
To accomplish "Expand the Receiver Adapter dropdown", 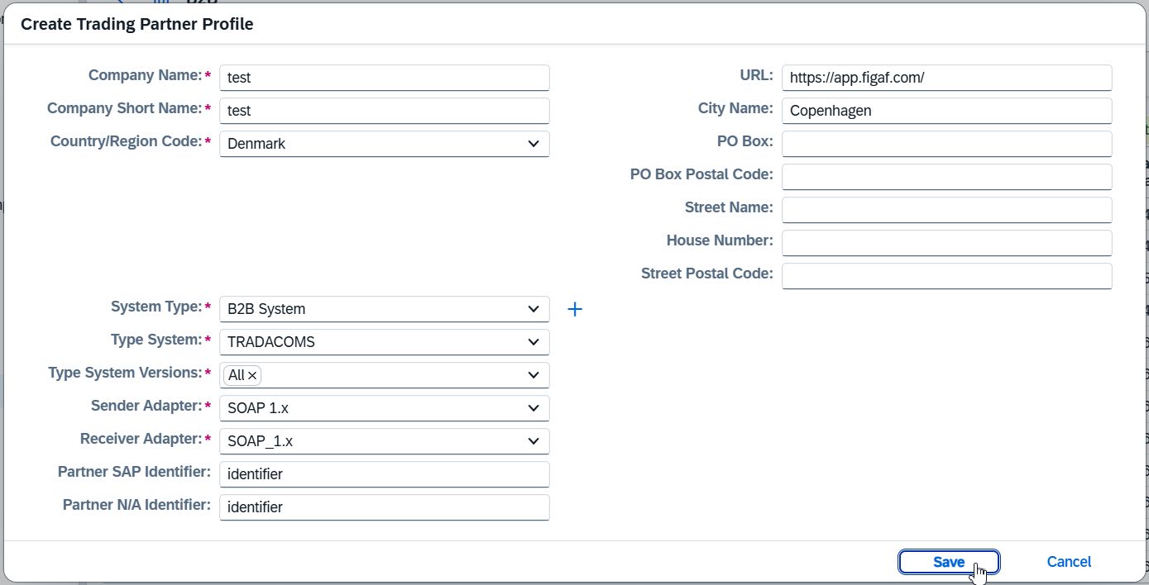I will (x=534, y=441).
